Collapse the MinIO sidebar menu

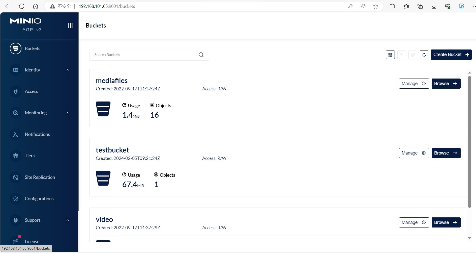tap(70, 26)
